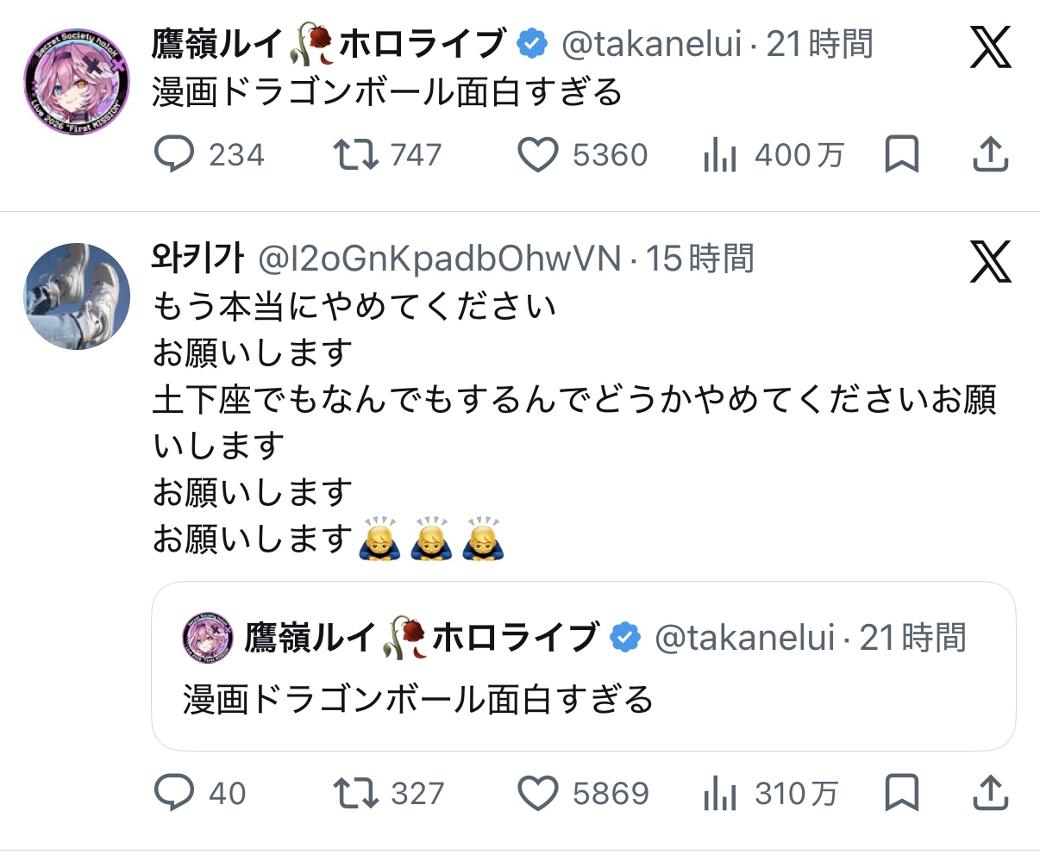1040x861 pixels.
Task: View analytics showing 400万 views
Action: pyautogui.click(x=720, y=155)
